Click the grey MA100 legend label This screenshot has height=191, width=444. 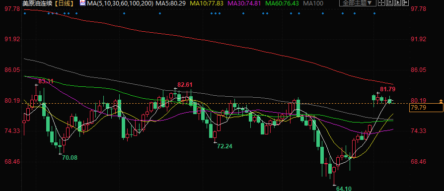click(x=313, y=3)
